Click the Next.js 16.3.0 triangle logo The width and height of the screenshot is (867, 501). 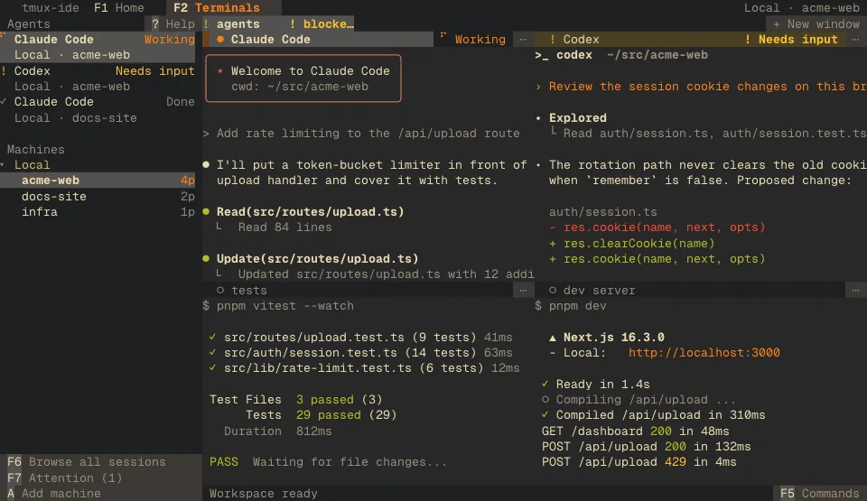[553, 338]
